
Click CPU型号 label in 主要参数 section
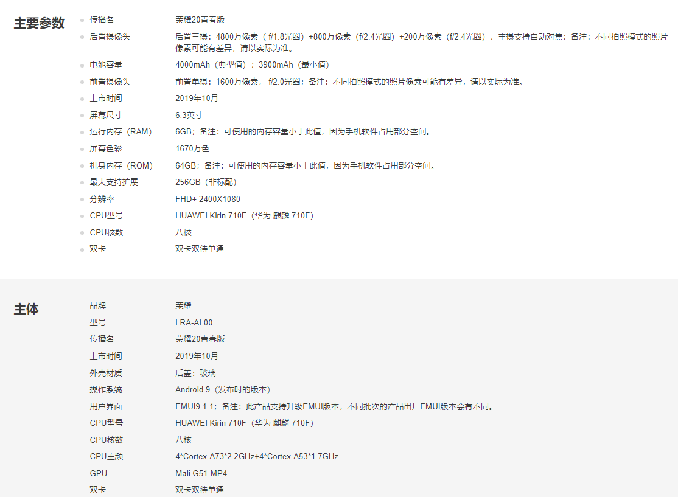tap(107, 215)
